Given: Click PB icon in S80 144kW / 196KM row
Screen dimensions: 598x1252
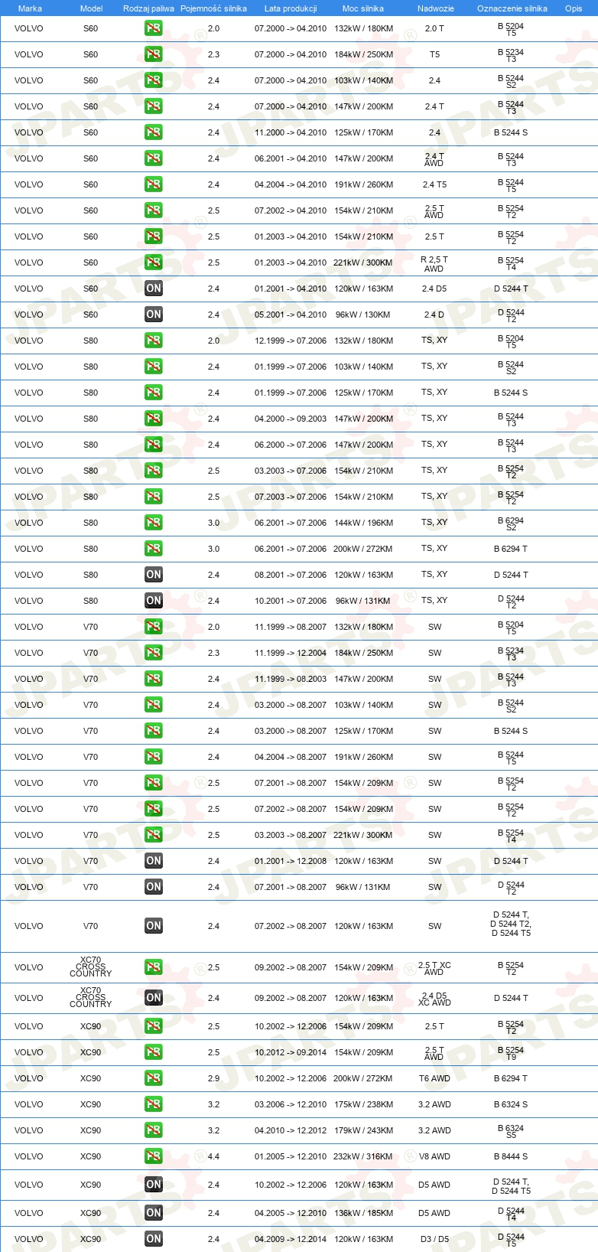Looking at the screenshot, I should coord(153,523).
